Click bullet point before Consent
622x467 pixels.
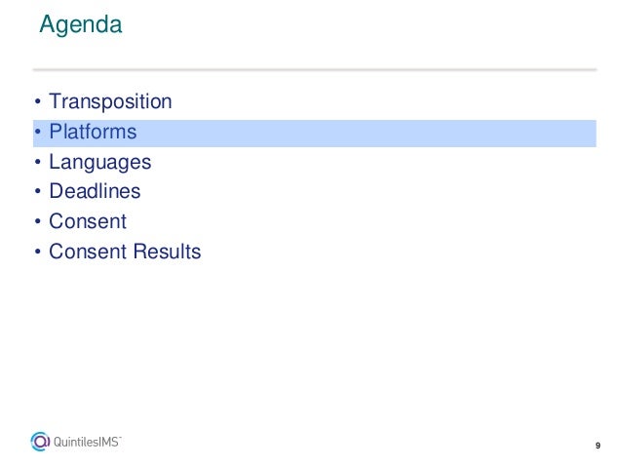38,221
